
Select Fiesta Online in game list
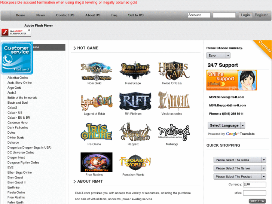click(16, 192)
